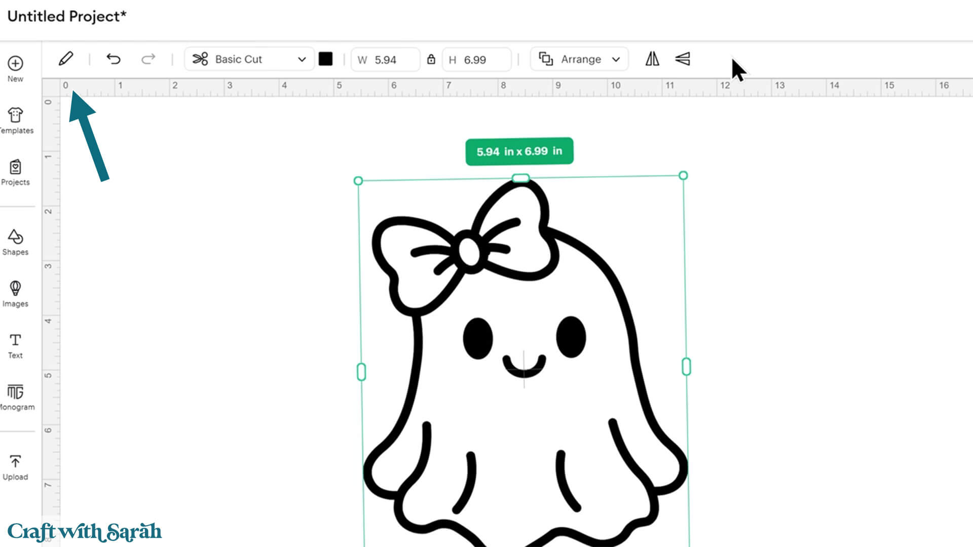The width and height of the screenshot is (973, 547).
Task: Flip the image horizontally
Action: [x=652, y=59]
